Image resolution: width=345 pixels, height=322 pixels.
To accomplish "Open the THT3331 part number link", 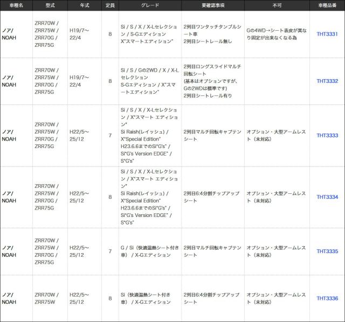I will coord(327,34).
